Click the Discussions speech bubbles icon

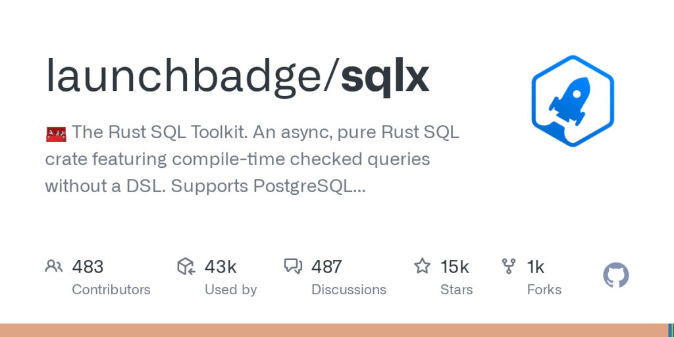293,267
